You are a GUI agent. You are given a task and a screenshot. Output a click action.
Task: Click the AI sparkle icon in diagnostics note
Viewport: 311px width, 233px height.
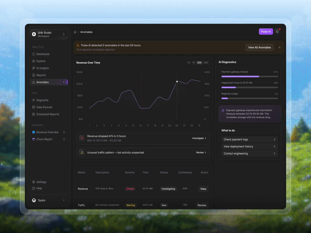click(223, 111)
